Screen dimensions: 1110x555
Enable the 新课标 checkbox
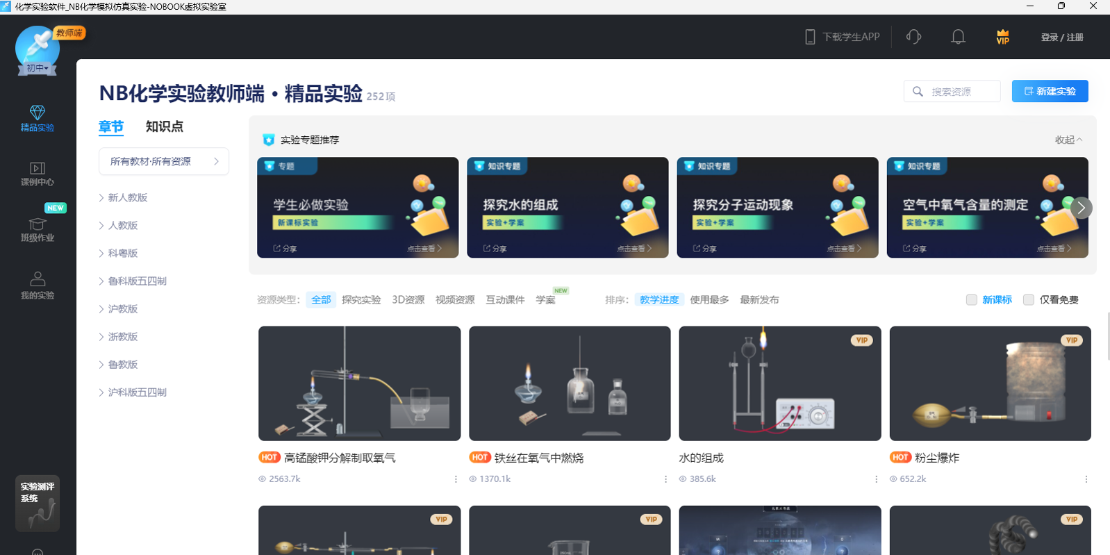pyautogui.click(x=972, y=299)
